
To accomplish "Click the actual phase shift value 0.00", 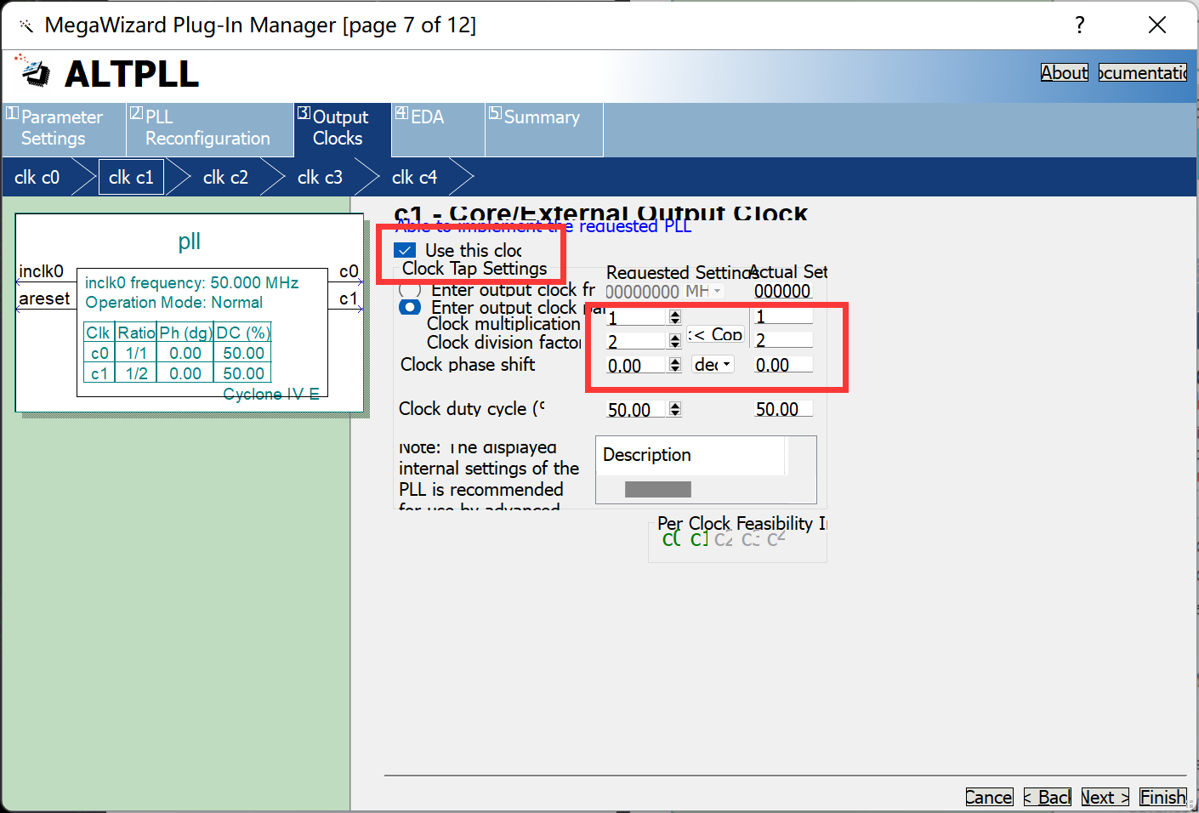I will 783,365.
